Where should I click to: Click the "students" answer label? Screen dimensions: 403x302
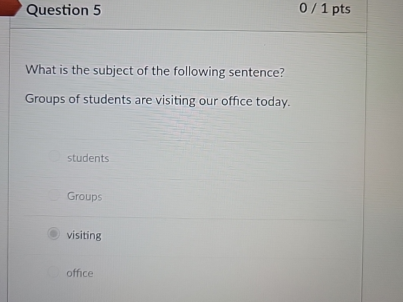pos(88,158)
